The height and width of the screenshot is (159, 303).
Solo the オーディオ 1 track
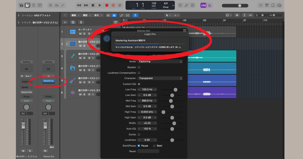click(x=85, y=34)
